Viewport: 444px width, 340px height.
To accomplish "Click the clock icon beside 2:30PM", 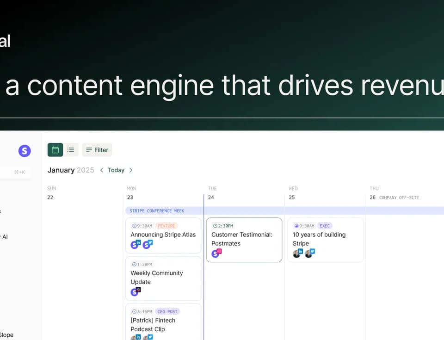I will 215,226.
